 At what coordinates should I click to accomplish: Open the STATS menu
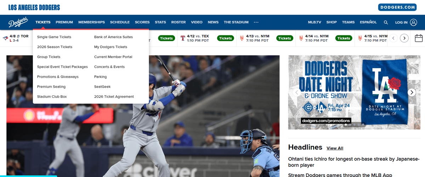[160, 22]
